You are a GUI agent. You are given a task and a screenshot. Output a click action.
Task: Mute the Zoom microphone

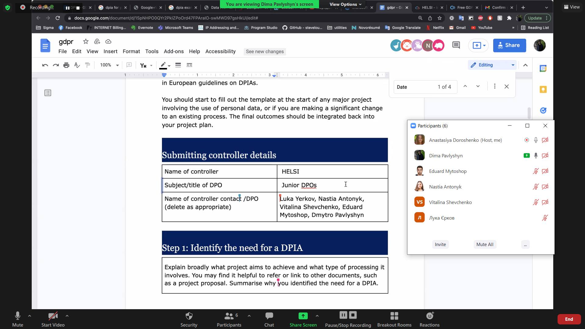pos(18,319)
